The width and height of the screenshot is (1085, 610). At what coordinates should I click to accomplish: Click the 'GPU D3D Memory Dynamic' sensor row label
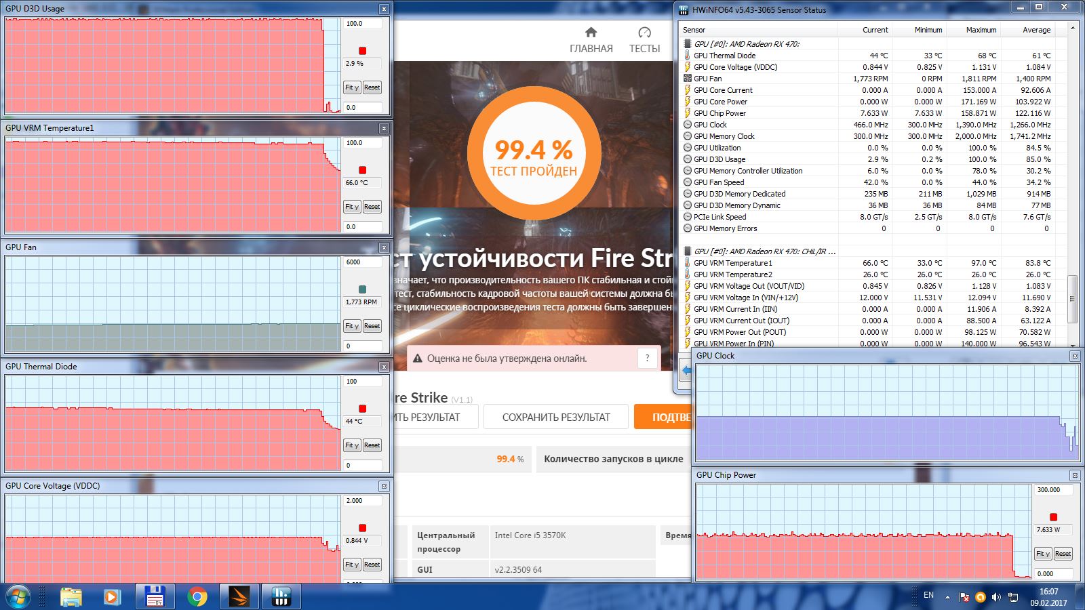click(x=737, y=205)
